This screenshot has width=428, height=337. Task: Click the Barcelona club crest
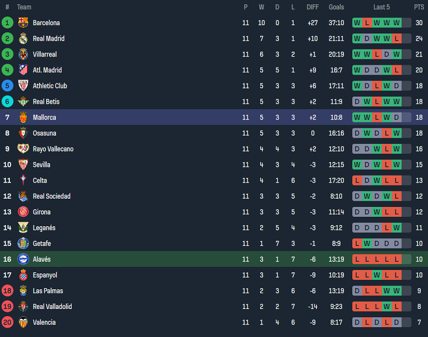pos(23,23)
